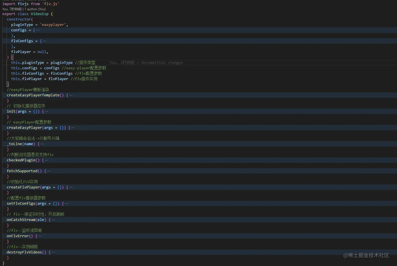
Task: Click the '//flv--实例销毁' comment
Action: (22, 247)
